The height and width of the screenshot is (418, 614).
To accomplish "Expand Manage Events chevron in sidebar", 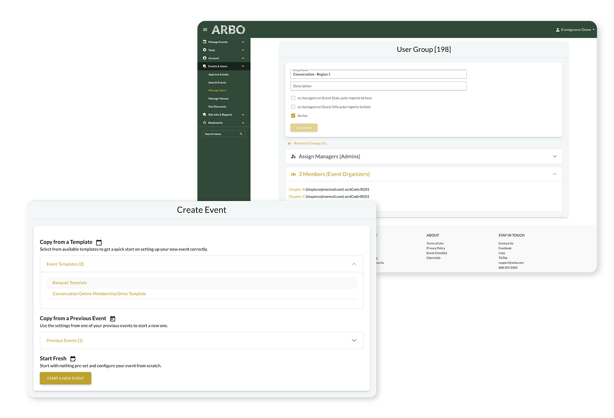I will click(243, 42).
